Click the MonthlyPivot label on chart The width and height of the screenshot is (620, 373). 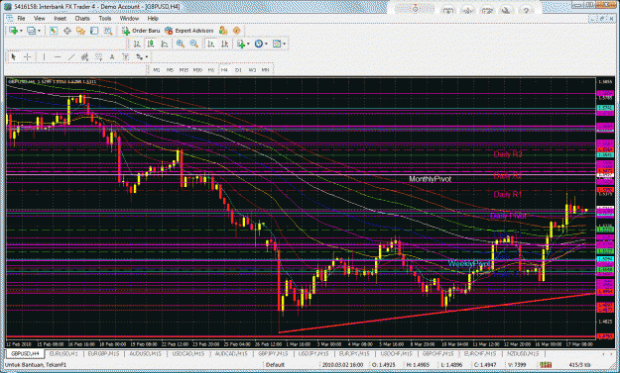[x=430, y=179]
